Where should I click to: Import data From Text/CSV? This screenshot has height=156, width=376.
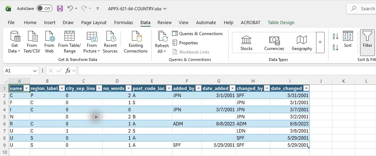pyautogui.click(x=32, y=42)
